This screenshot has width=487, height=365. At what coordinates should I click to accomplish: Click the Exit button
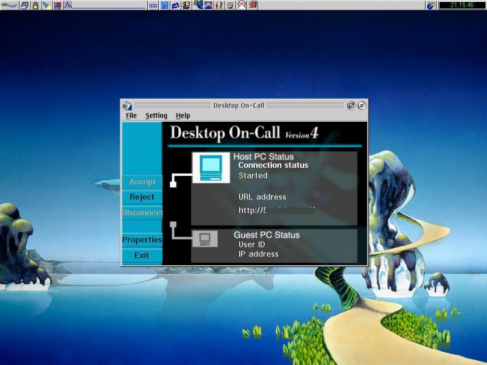(x=142, y=255)
